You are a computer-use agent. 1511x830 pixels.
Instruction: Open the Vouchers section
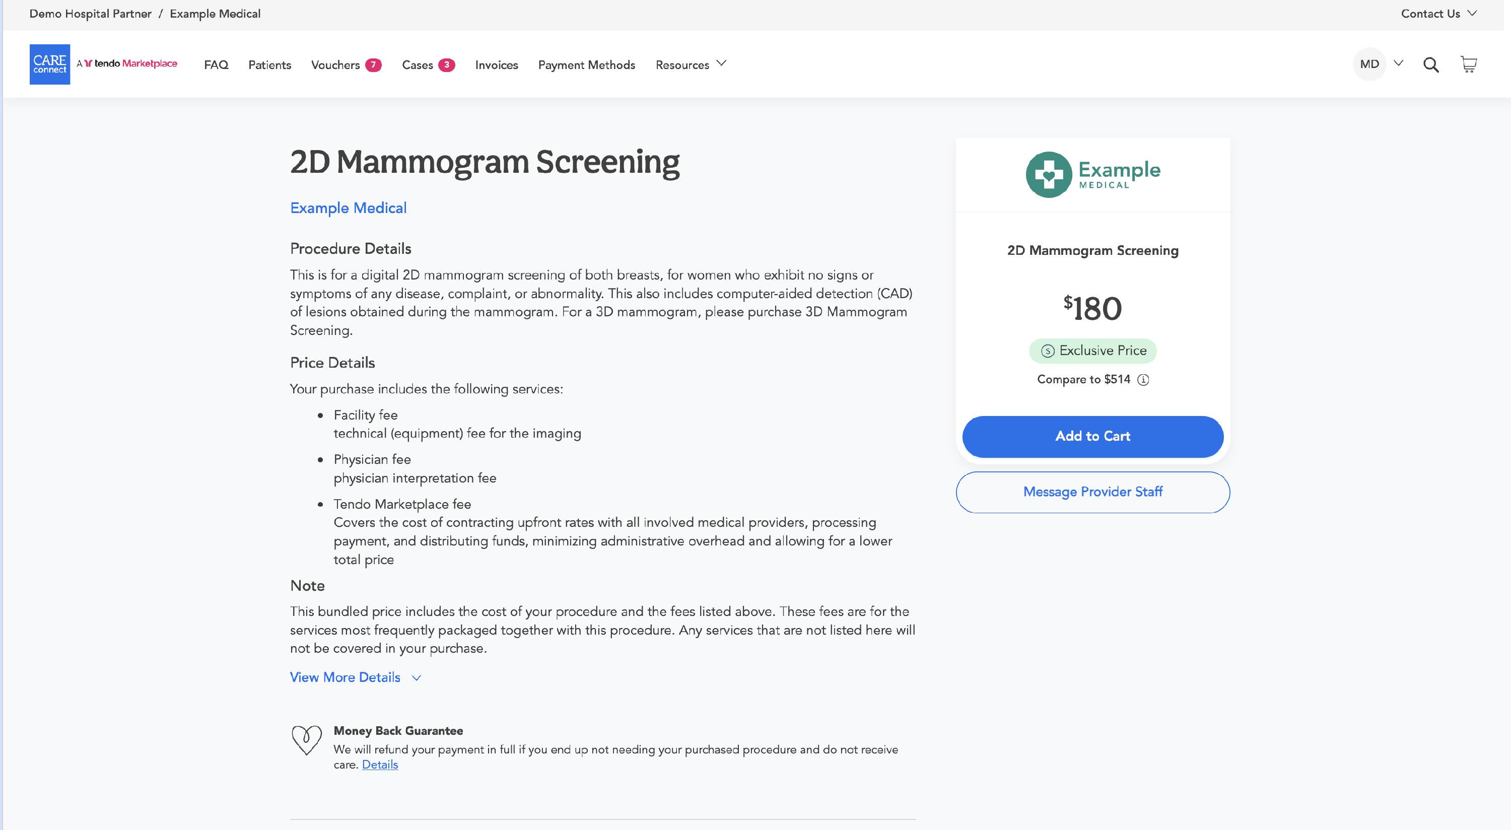tap(335, 65)
